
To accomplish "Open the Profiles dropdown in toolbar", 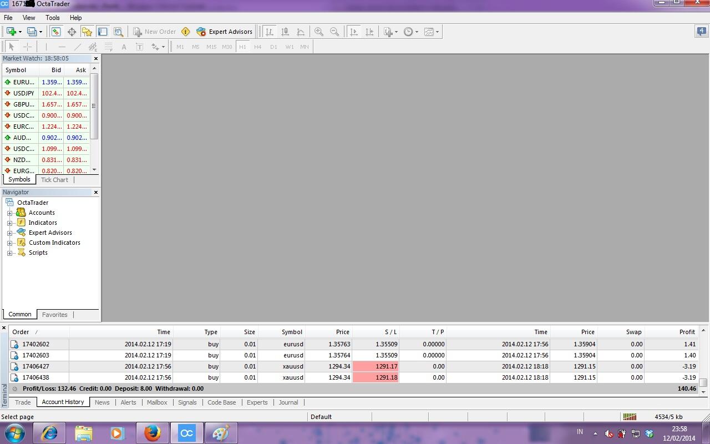I will [x=34, y=32].
